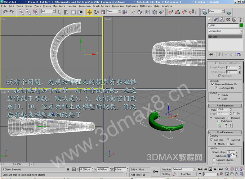Toggle Window/Crossing selection icon
Viewport: 245px width, 179px height.
point(80,12)
